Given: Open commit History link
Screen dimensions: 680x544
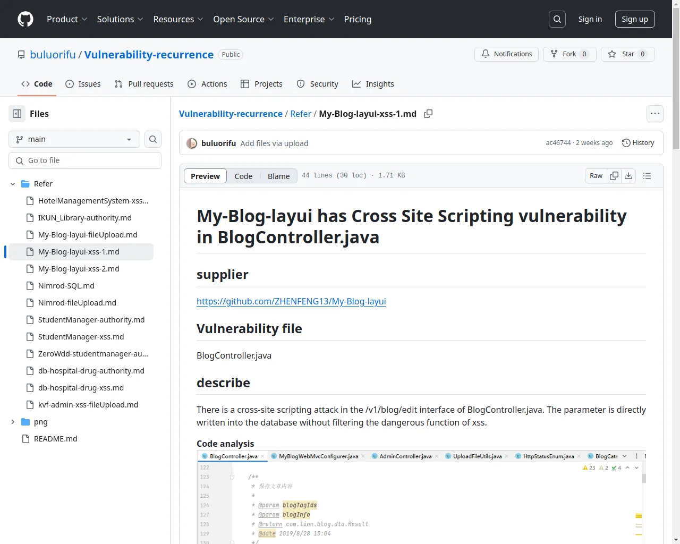Looking at the screenshot, I should pyautogui.click(x=638, y=143).
